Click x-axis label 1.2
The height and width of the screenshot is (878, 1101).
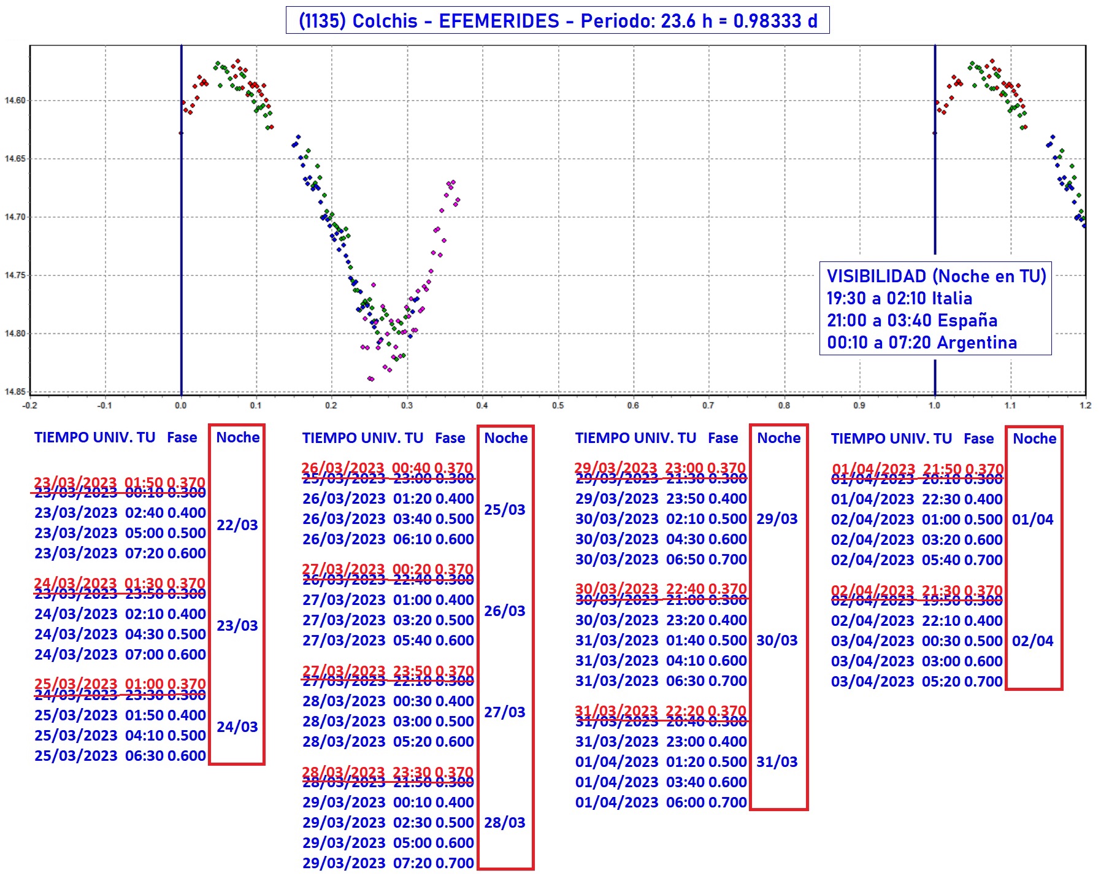point(1086,406)
